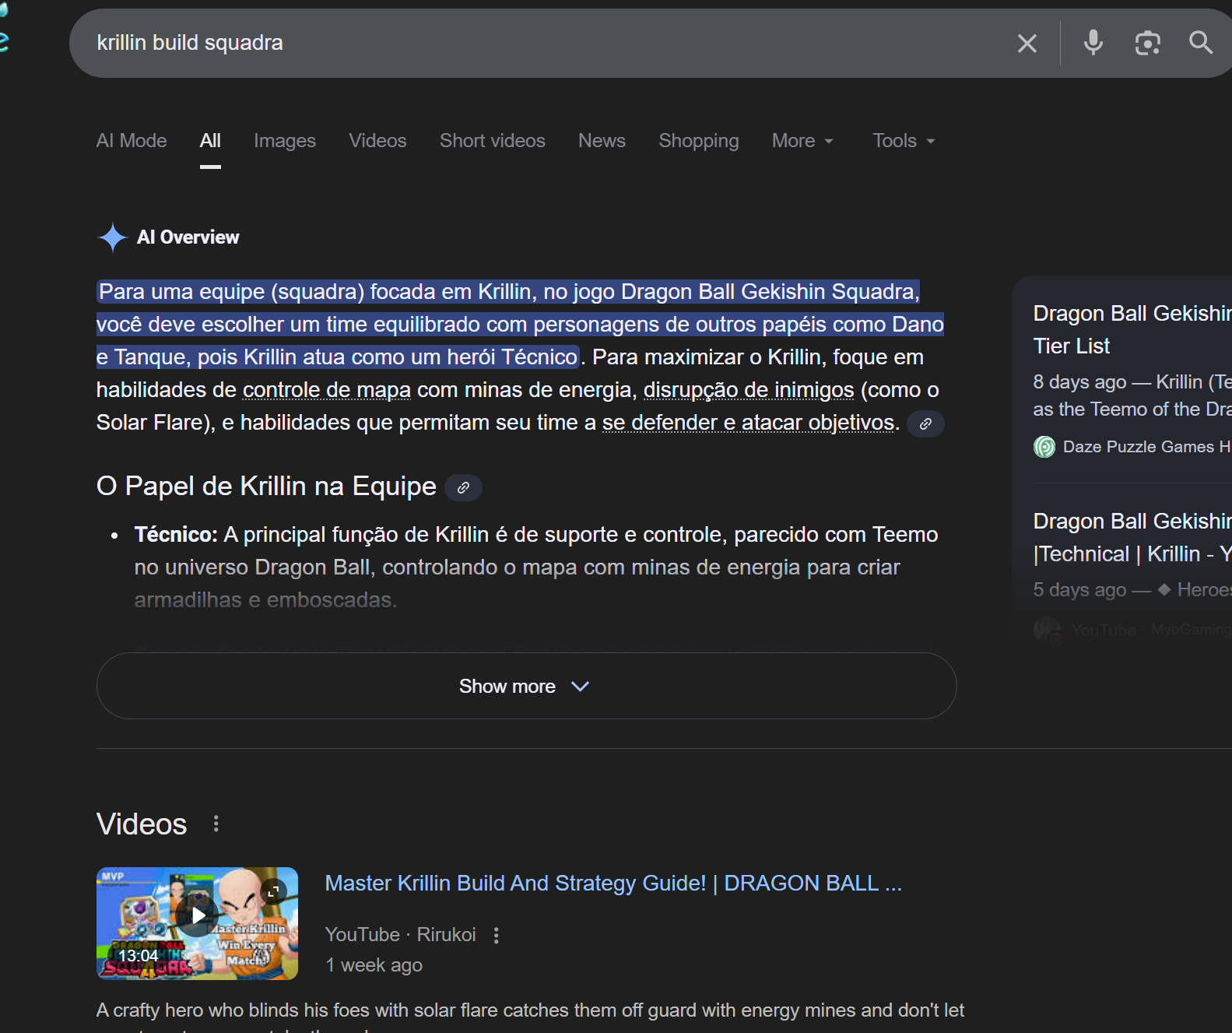The width and height of the screenshot is (1232, 1033).
Task: Open Dragon Ball Gekishin Tier List source card
Action: pos(1132,330)
